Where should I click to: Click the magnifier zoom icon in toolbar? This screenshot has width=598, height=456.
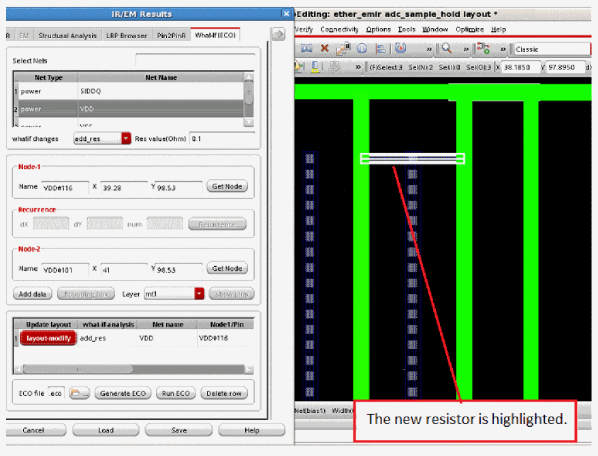446,48
